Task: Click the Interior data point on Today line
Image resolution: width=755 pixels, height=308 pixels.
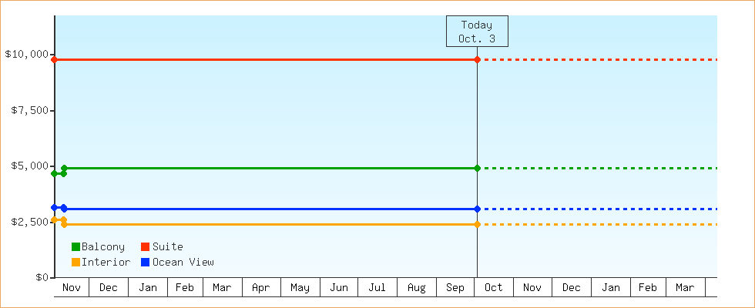Action: click(x=478, y=224)
